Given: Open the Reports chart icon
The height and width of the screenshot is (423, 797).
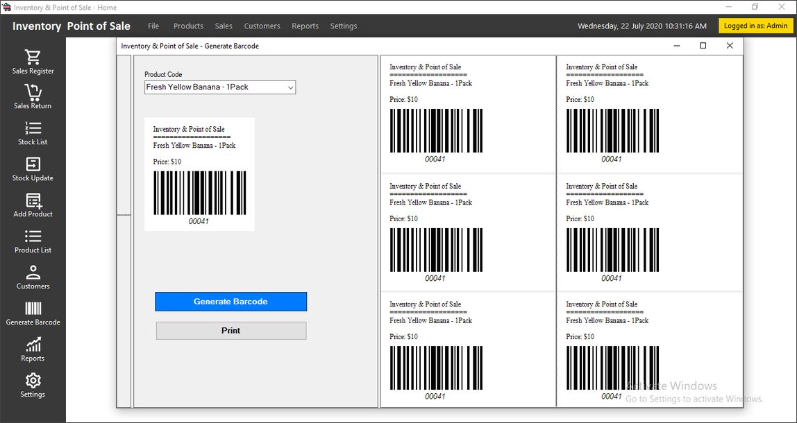Looking at the screenshot, I should (33, 345).
